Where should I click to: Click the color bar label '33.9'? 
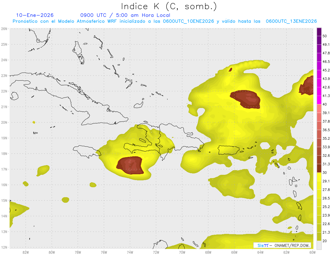coord(326,147)
